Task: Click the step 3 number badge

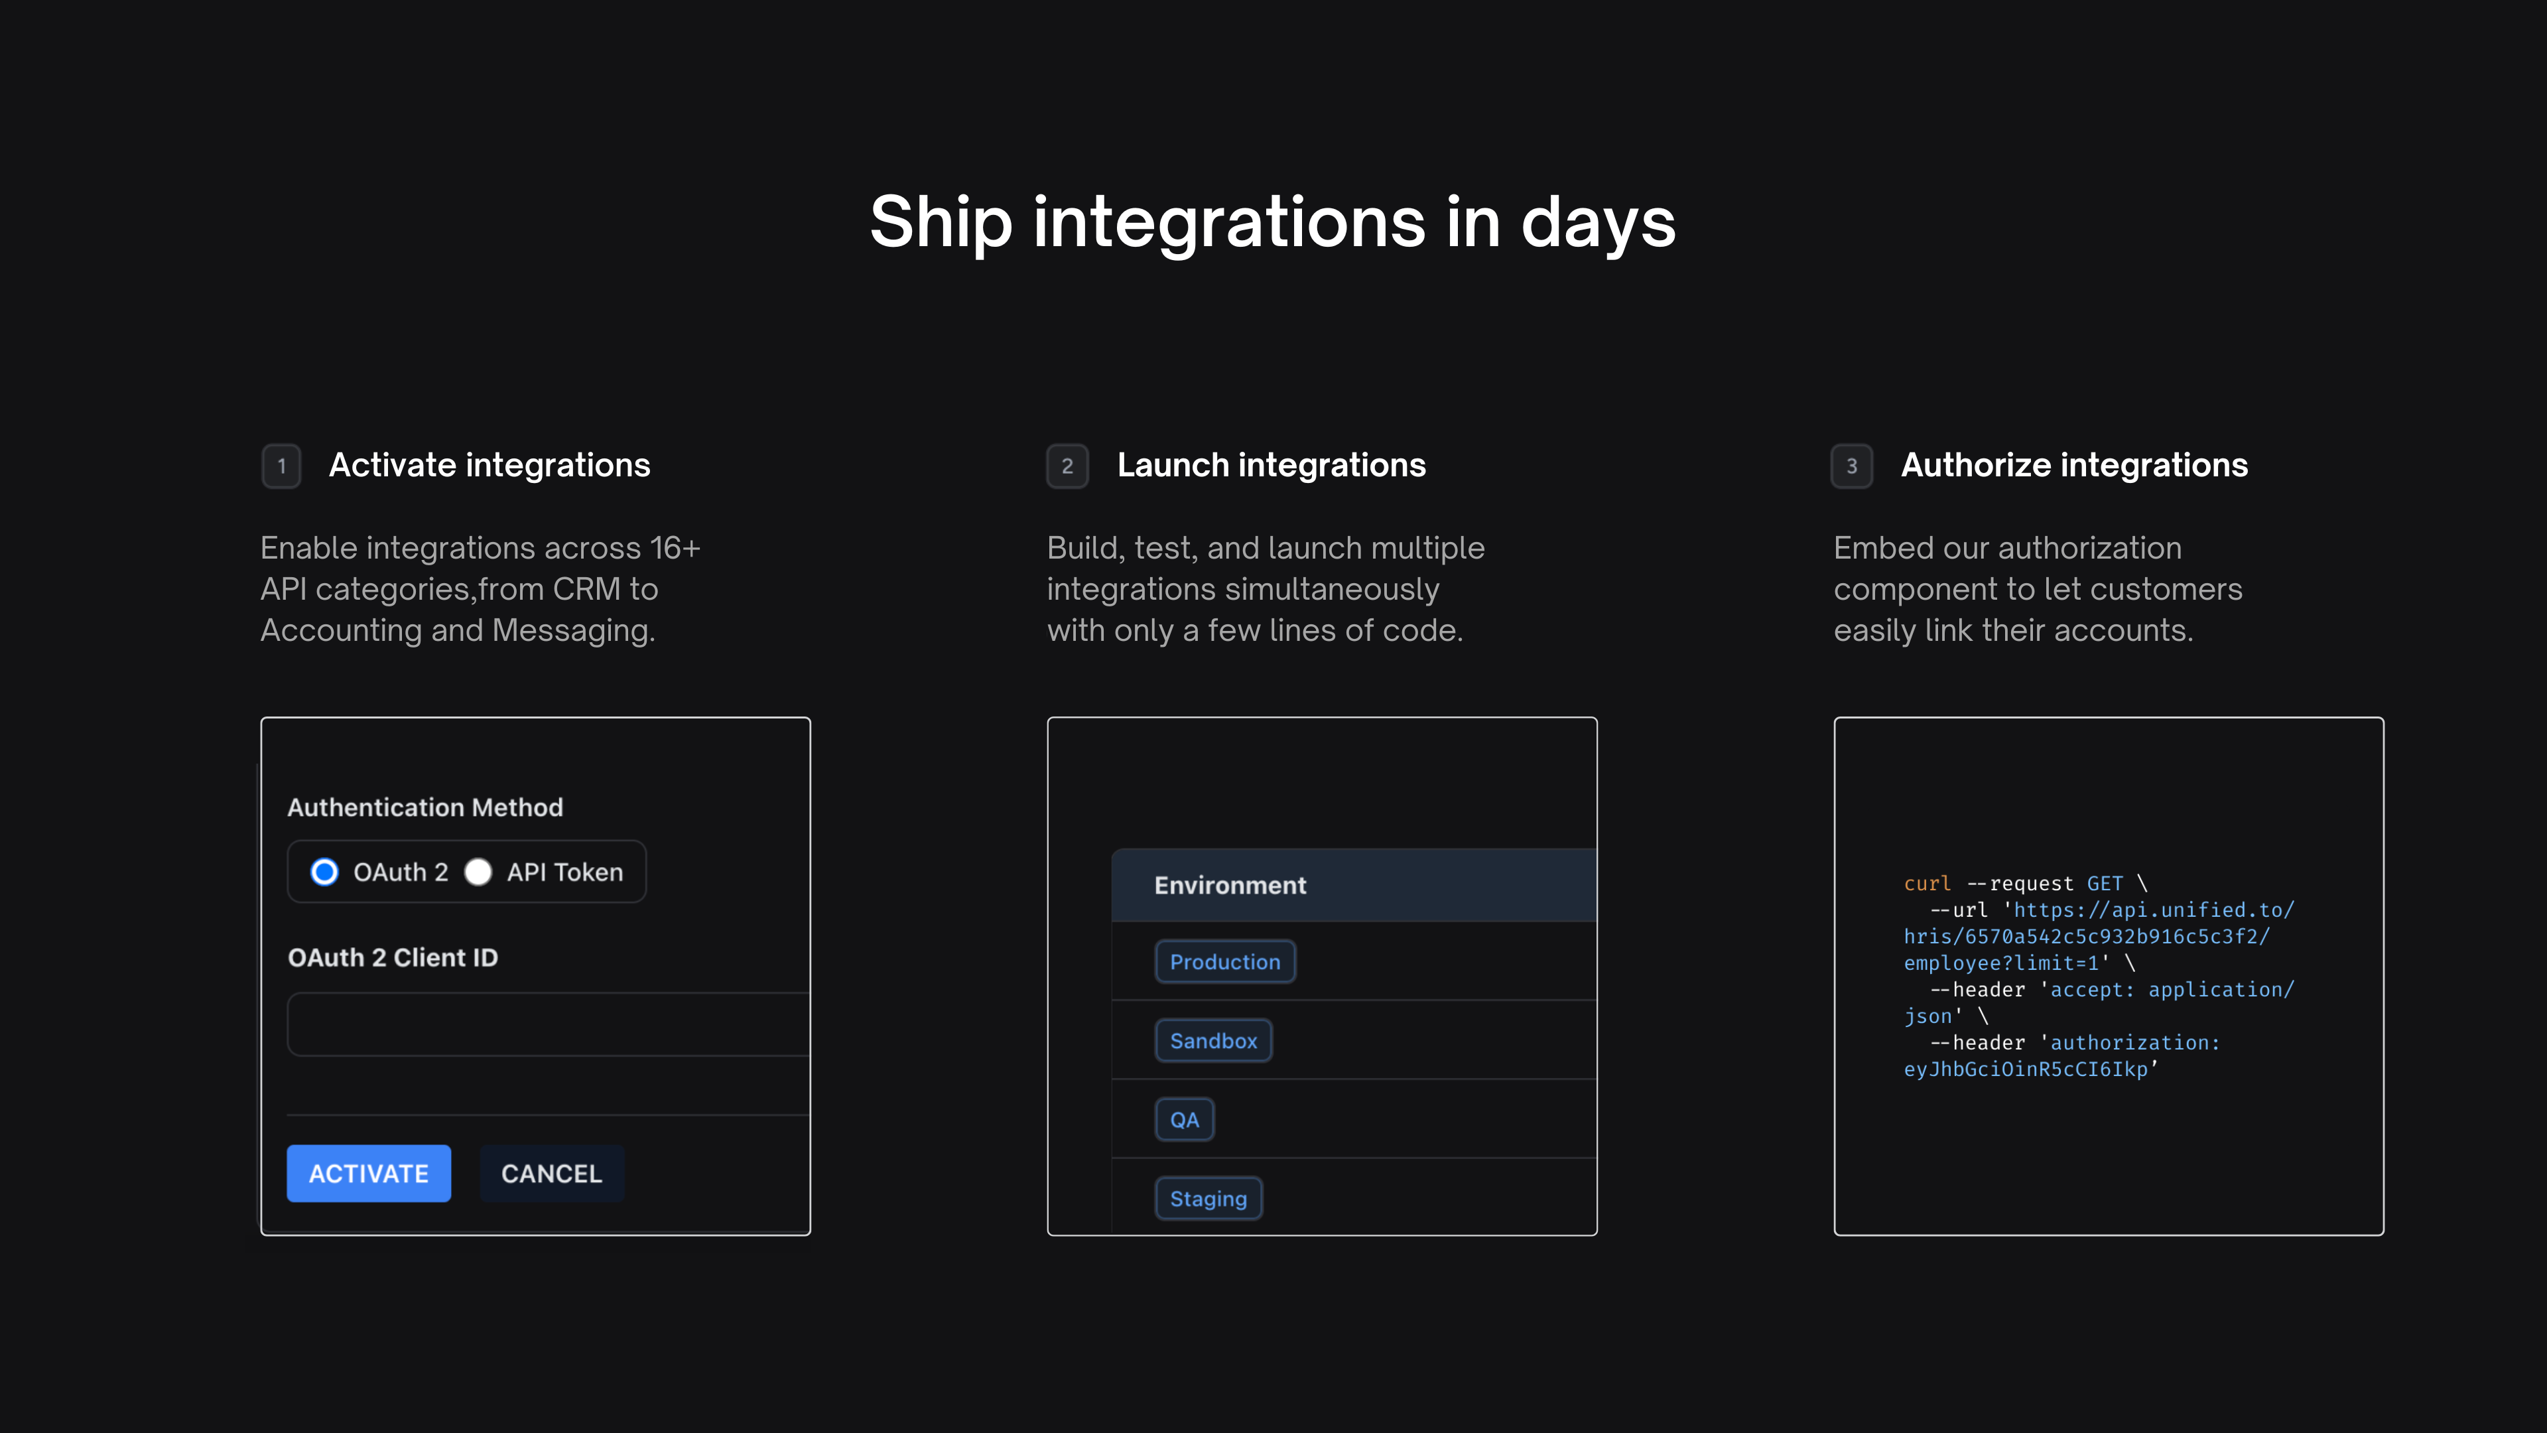Action: [x=1851, y=466]
